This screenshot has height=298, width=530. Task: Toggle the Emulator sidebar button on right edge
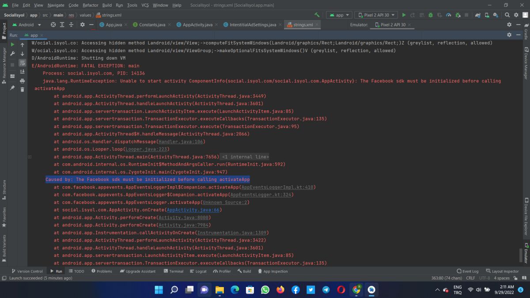pyautogui.click(x=526, y=253)
